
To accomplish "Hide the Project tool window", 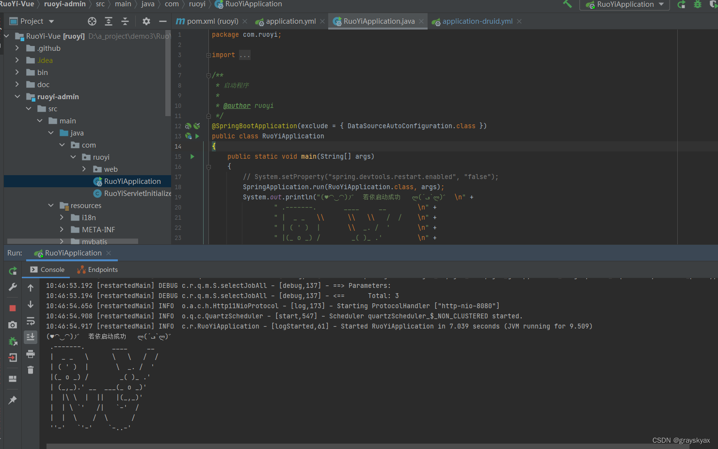I will [x=163, y=21].
